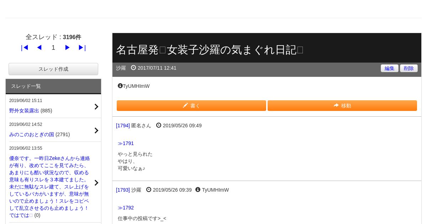
Task: Click the orange 移動 button
Action: click(x=342, y=106)
